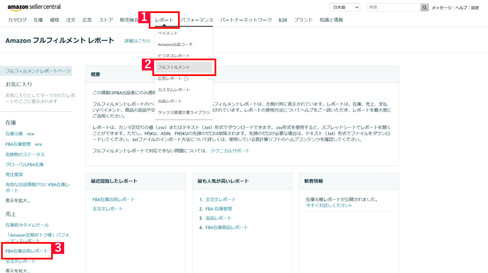Click the 設定 link
The image size is (488, 273).
[x=475, y=8]
